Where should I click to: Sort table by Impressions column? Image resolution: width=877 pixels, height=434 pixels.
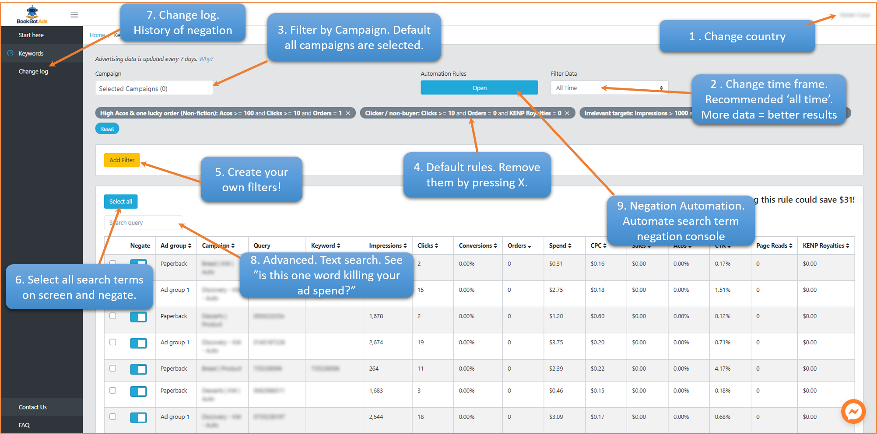point(388,246)
